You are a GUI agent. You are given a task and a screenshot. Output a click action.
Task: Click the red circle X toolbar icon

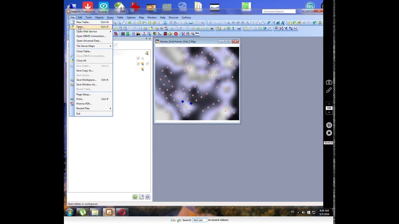click(176, 34)
